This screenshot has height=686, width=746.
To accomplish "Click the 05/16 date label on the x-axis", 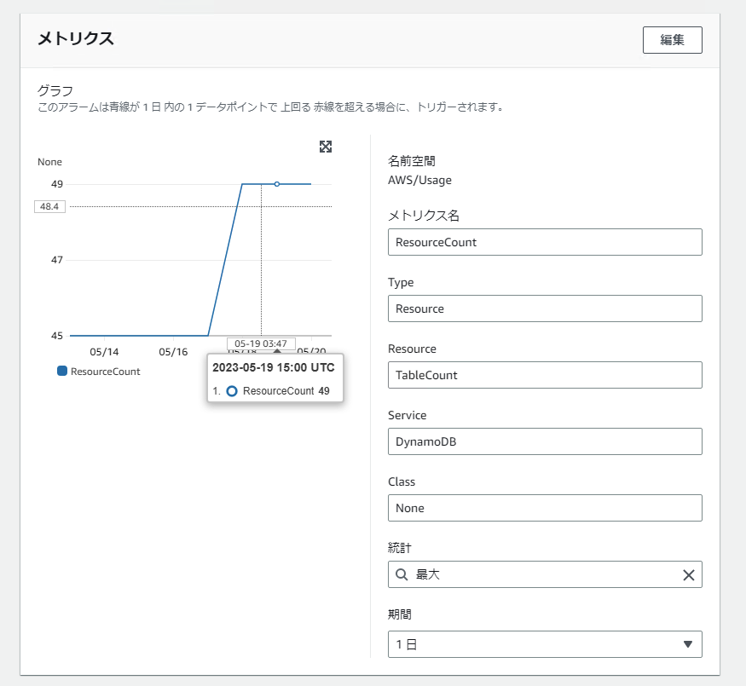I will tap(173, 351).
